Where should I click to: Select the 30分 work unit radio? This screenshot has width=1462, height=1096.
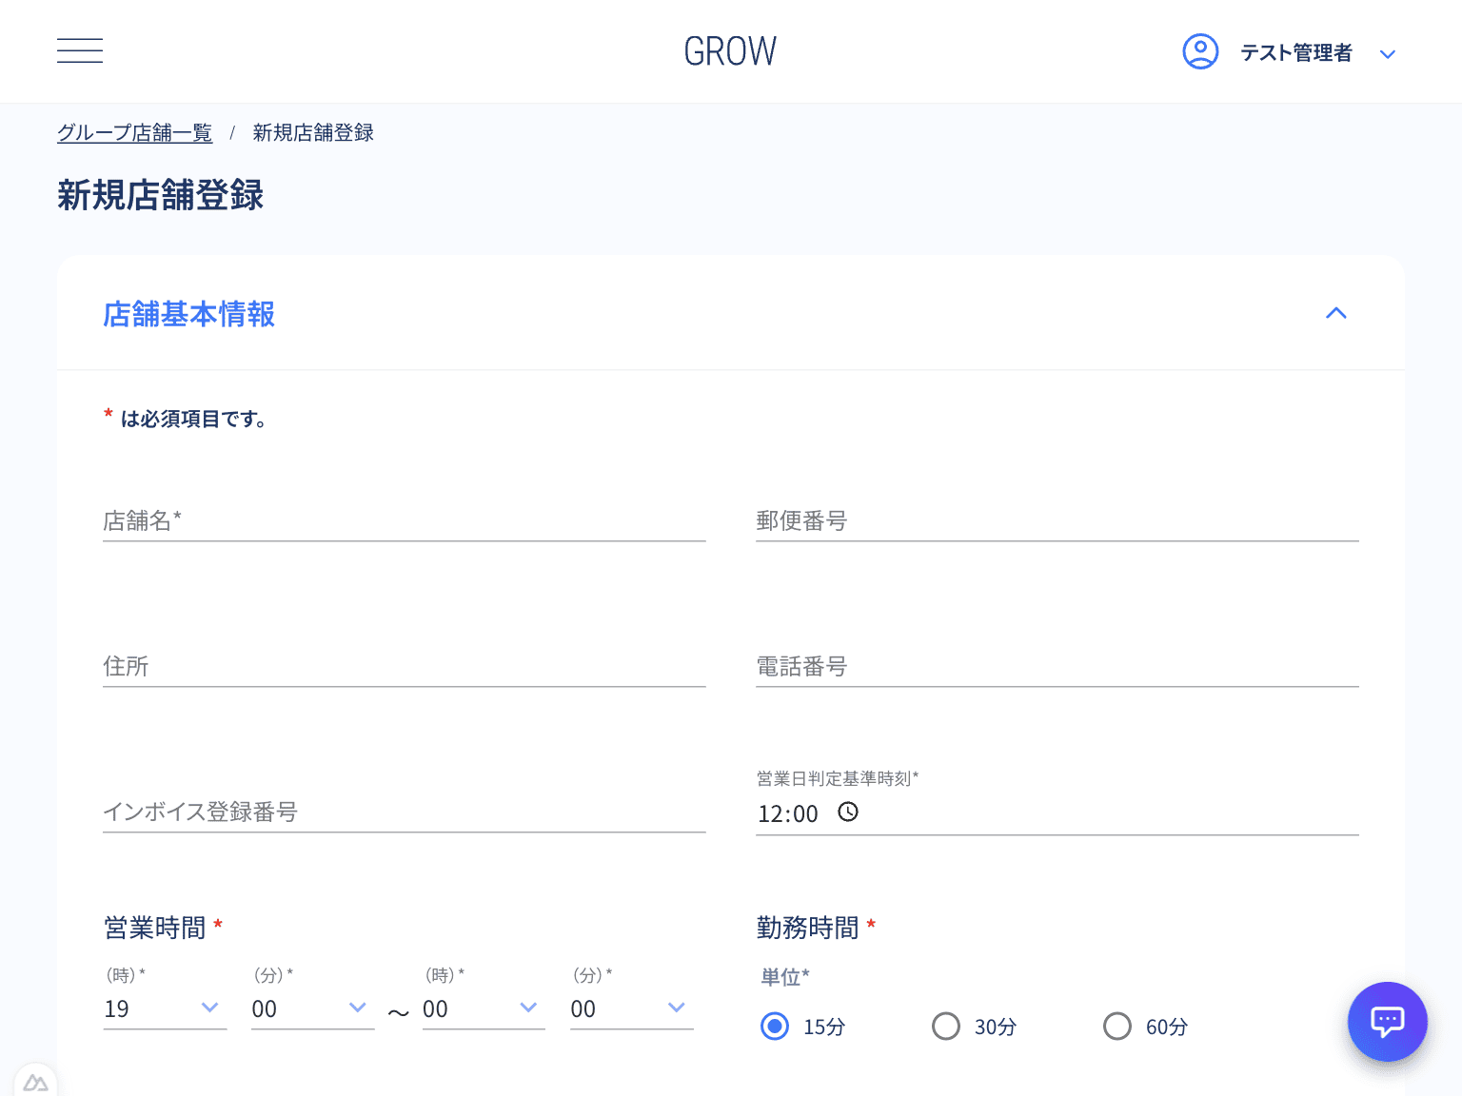point(946,1027)
